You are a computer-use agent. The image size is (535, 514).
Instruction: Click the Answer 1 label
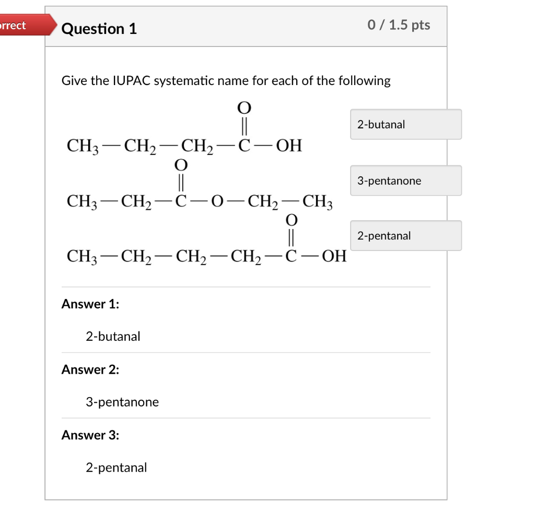coord(90,304)
